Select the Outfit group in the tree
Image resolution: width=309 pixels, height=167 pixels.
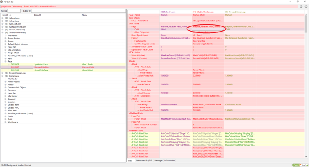click(10, 116)
